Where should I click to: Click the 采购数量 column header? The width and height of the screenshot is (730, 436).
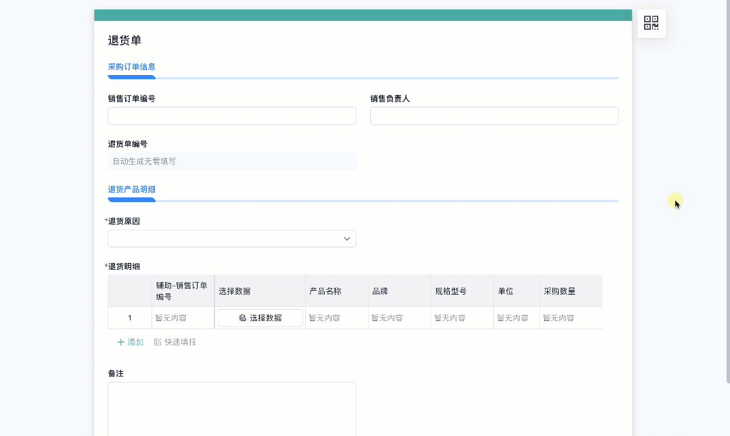pyautogui.click(x=571, y=291)
